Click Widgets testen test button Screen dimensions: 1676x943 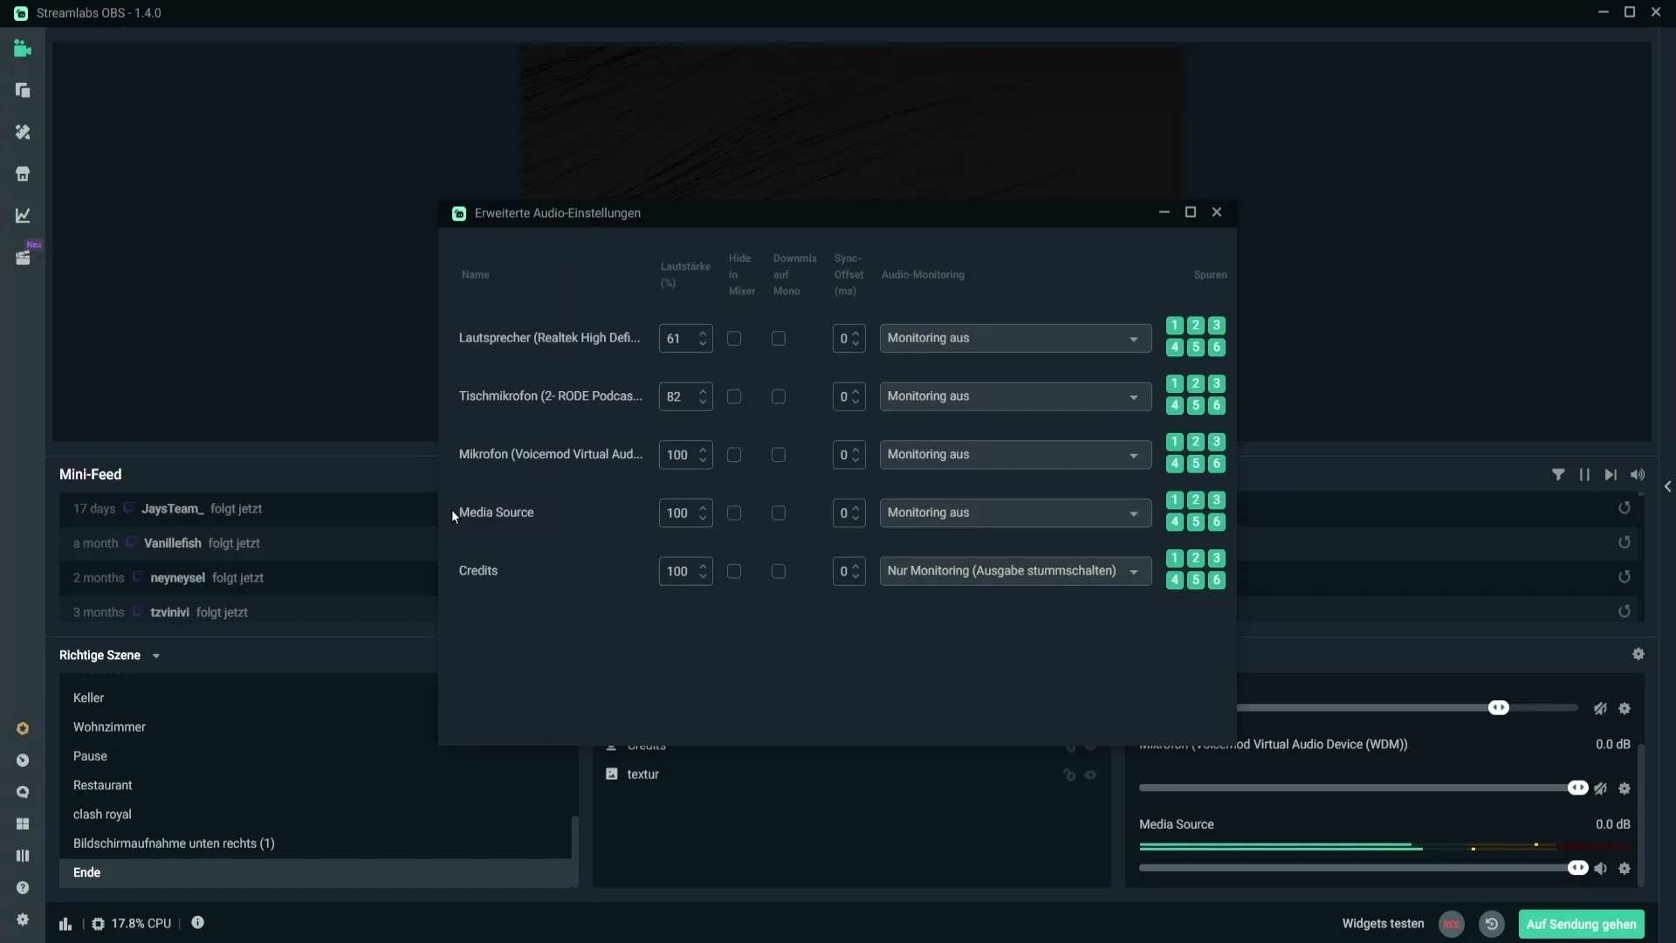[1383, 924]
